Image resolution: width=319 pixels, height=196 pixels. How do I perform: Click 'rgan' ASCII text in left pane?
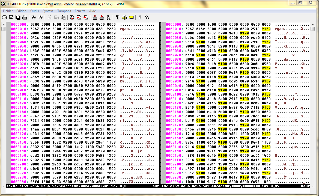pos(124,29)
